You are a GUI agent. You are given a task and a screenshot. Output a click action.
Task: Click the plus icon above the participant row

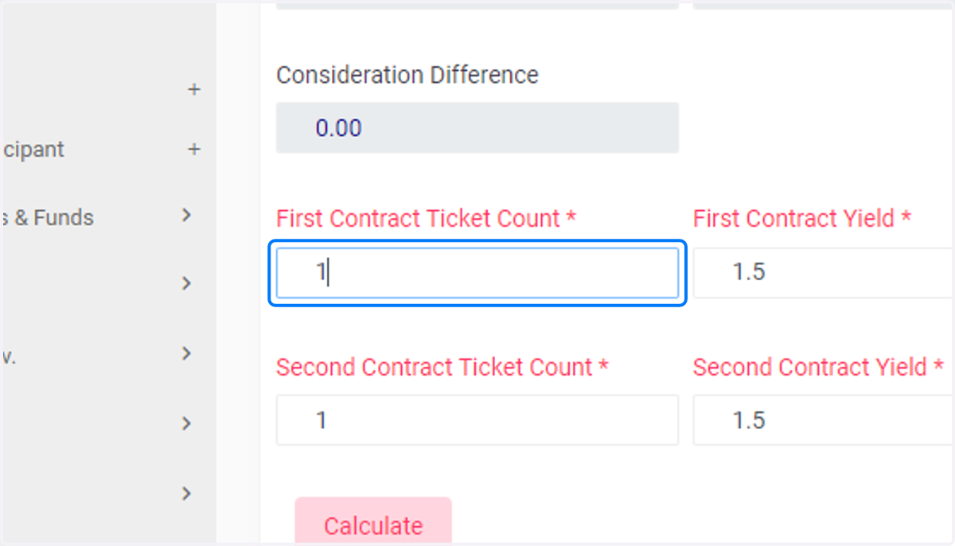(193, 90)
